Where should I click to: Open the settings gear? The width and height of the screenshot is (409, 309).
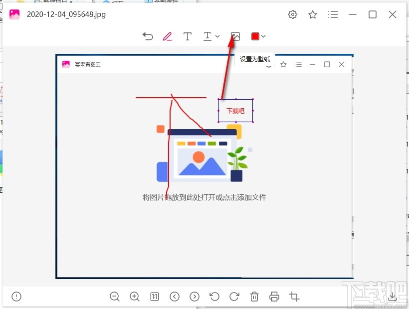tap(293, 14)
